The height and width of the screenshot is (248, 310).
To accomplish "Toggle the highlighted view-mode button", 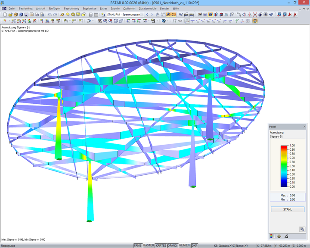I will point(211,15).
